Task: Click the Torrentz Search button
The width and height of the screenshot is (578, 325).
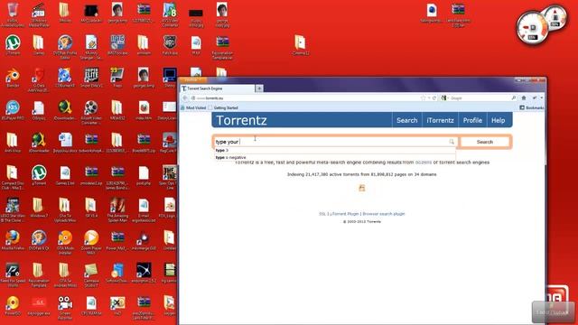Action: [x=485, y=142]
